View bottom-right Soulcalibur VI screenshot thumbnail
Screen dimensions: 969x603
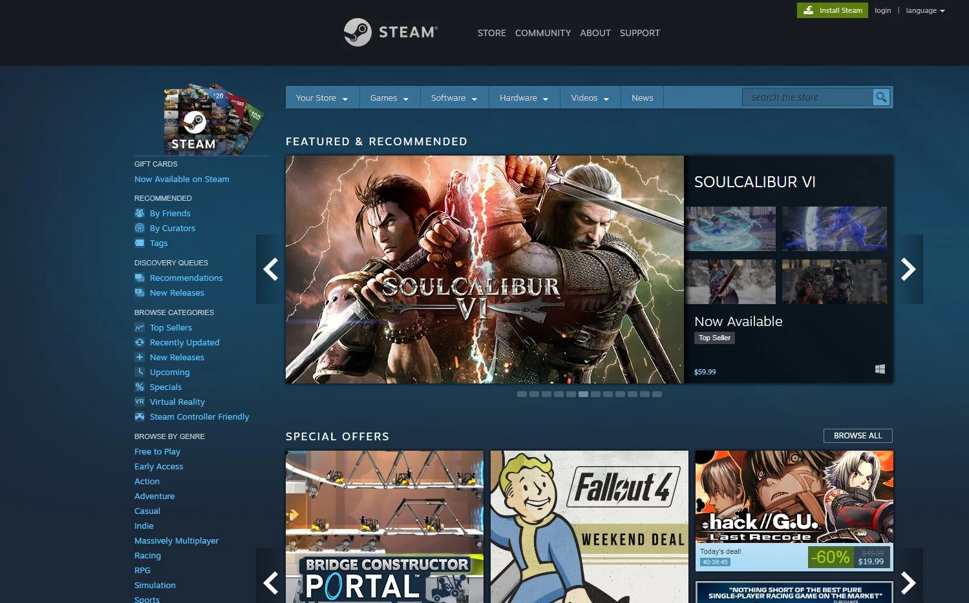click(835, 281)
